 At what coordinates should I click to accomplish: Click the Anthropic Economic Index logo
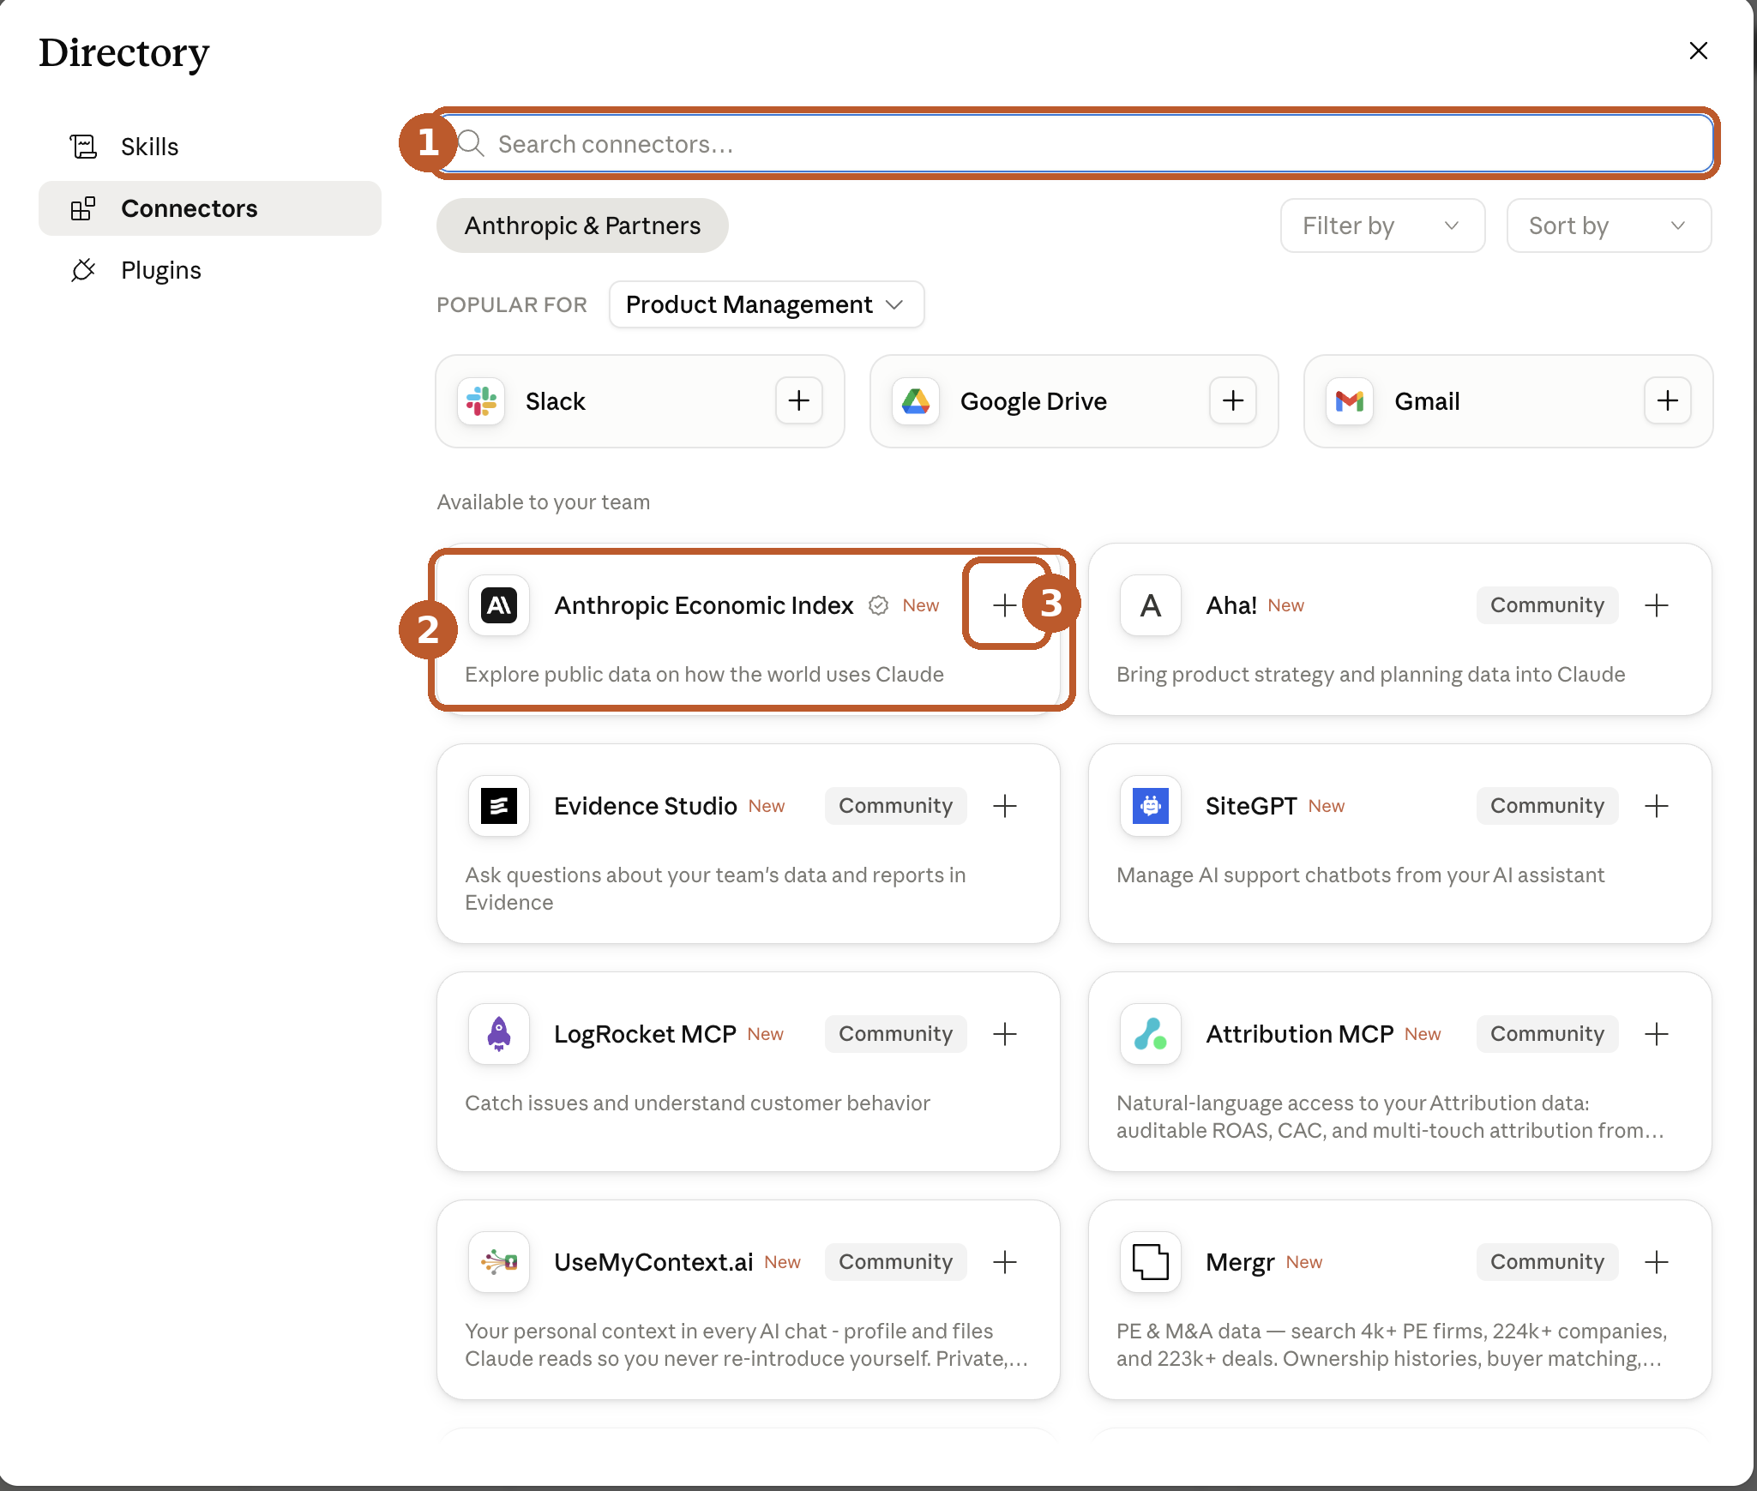(499, 605)
